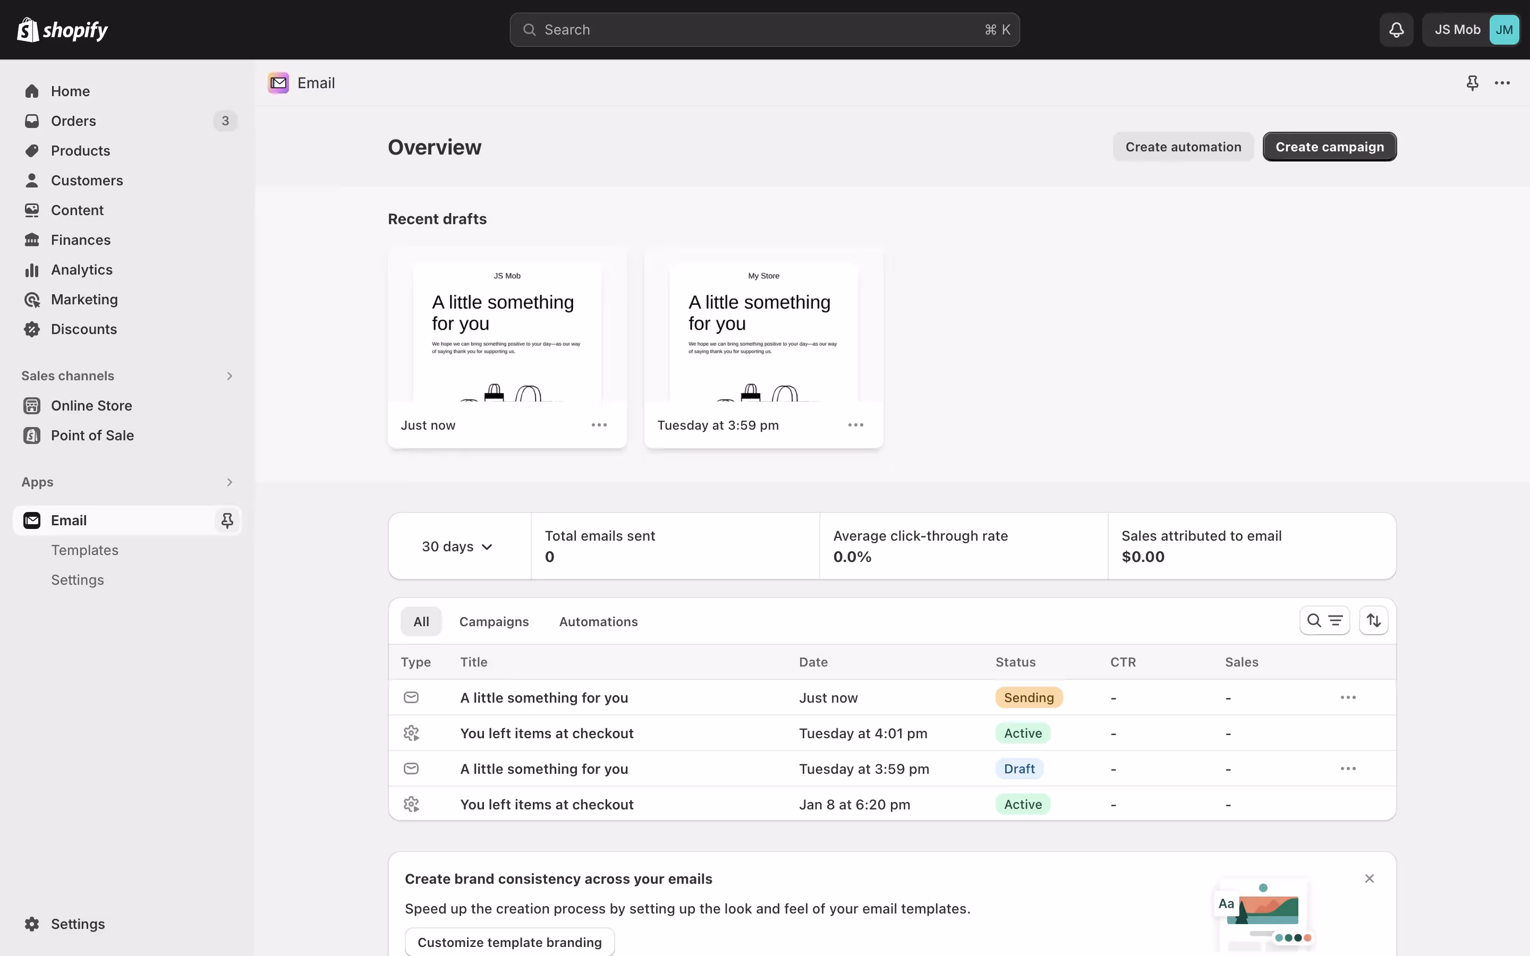Expand the Apps section chevron
This screenshot has height=956, width=1530.
click(229, 482)
